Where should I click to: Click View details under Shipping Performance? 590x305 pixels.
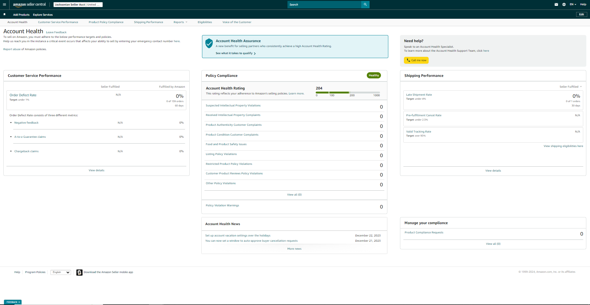click(493, 171)
